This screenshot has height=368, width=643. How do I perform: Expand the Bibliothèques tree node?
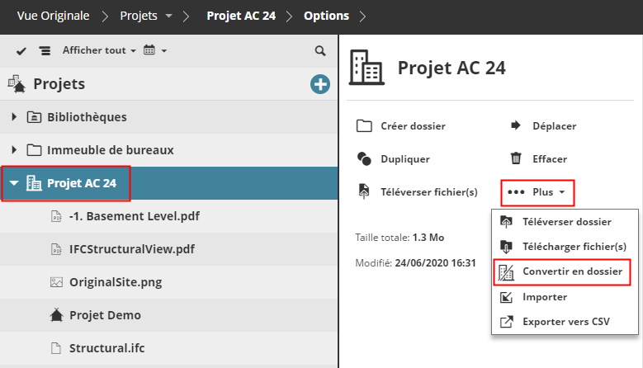(x=14, y=117)
